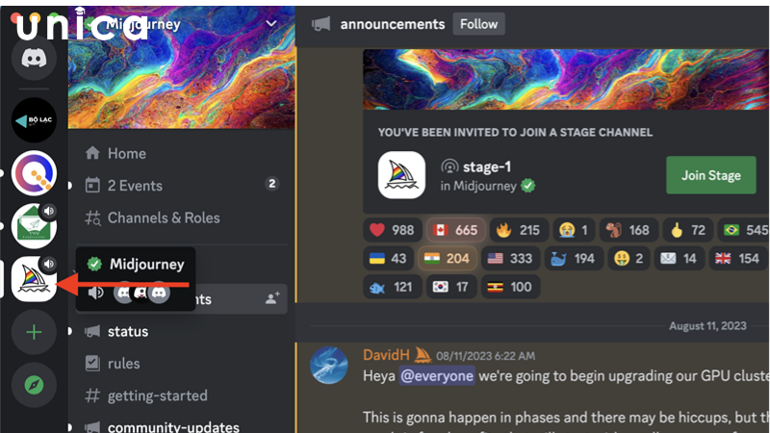Viewport: 770px width, 433px height.
Task: Click the Join Stage button
Action: coord(711,175)
